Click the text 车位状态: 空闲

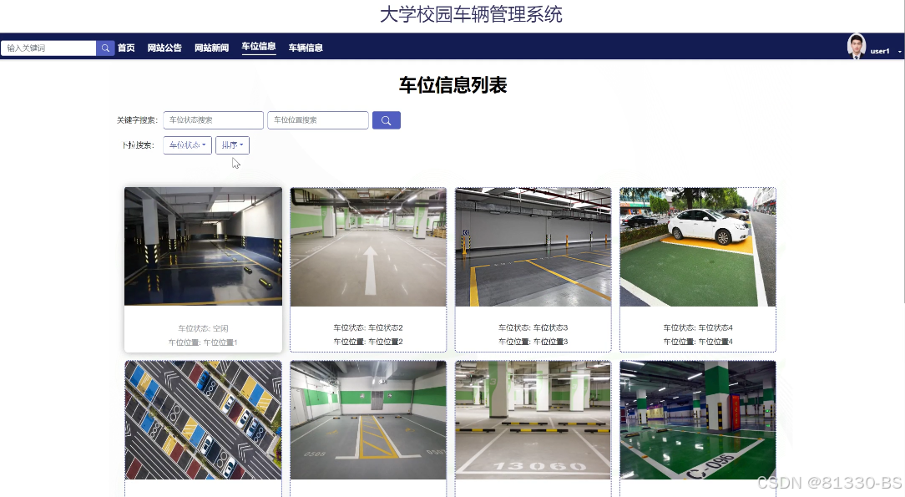pyautogui.click(x=203, y=328)
